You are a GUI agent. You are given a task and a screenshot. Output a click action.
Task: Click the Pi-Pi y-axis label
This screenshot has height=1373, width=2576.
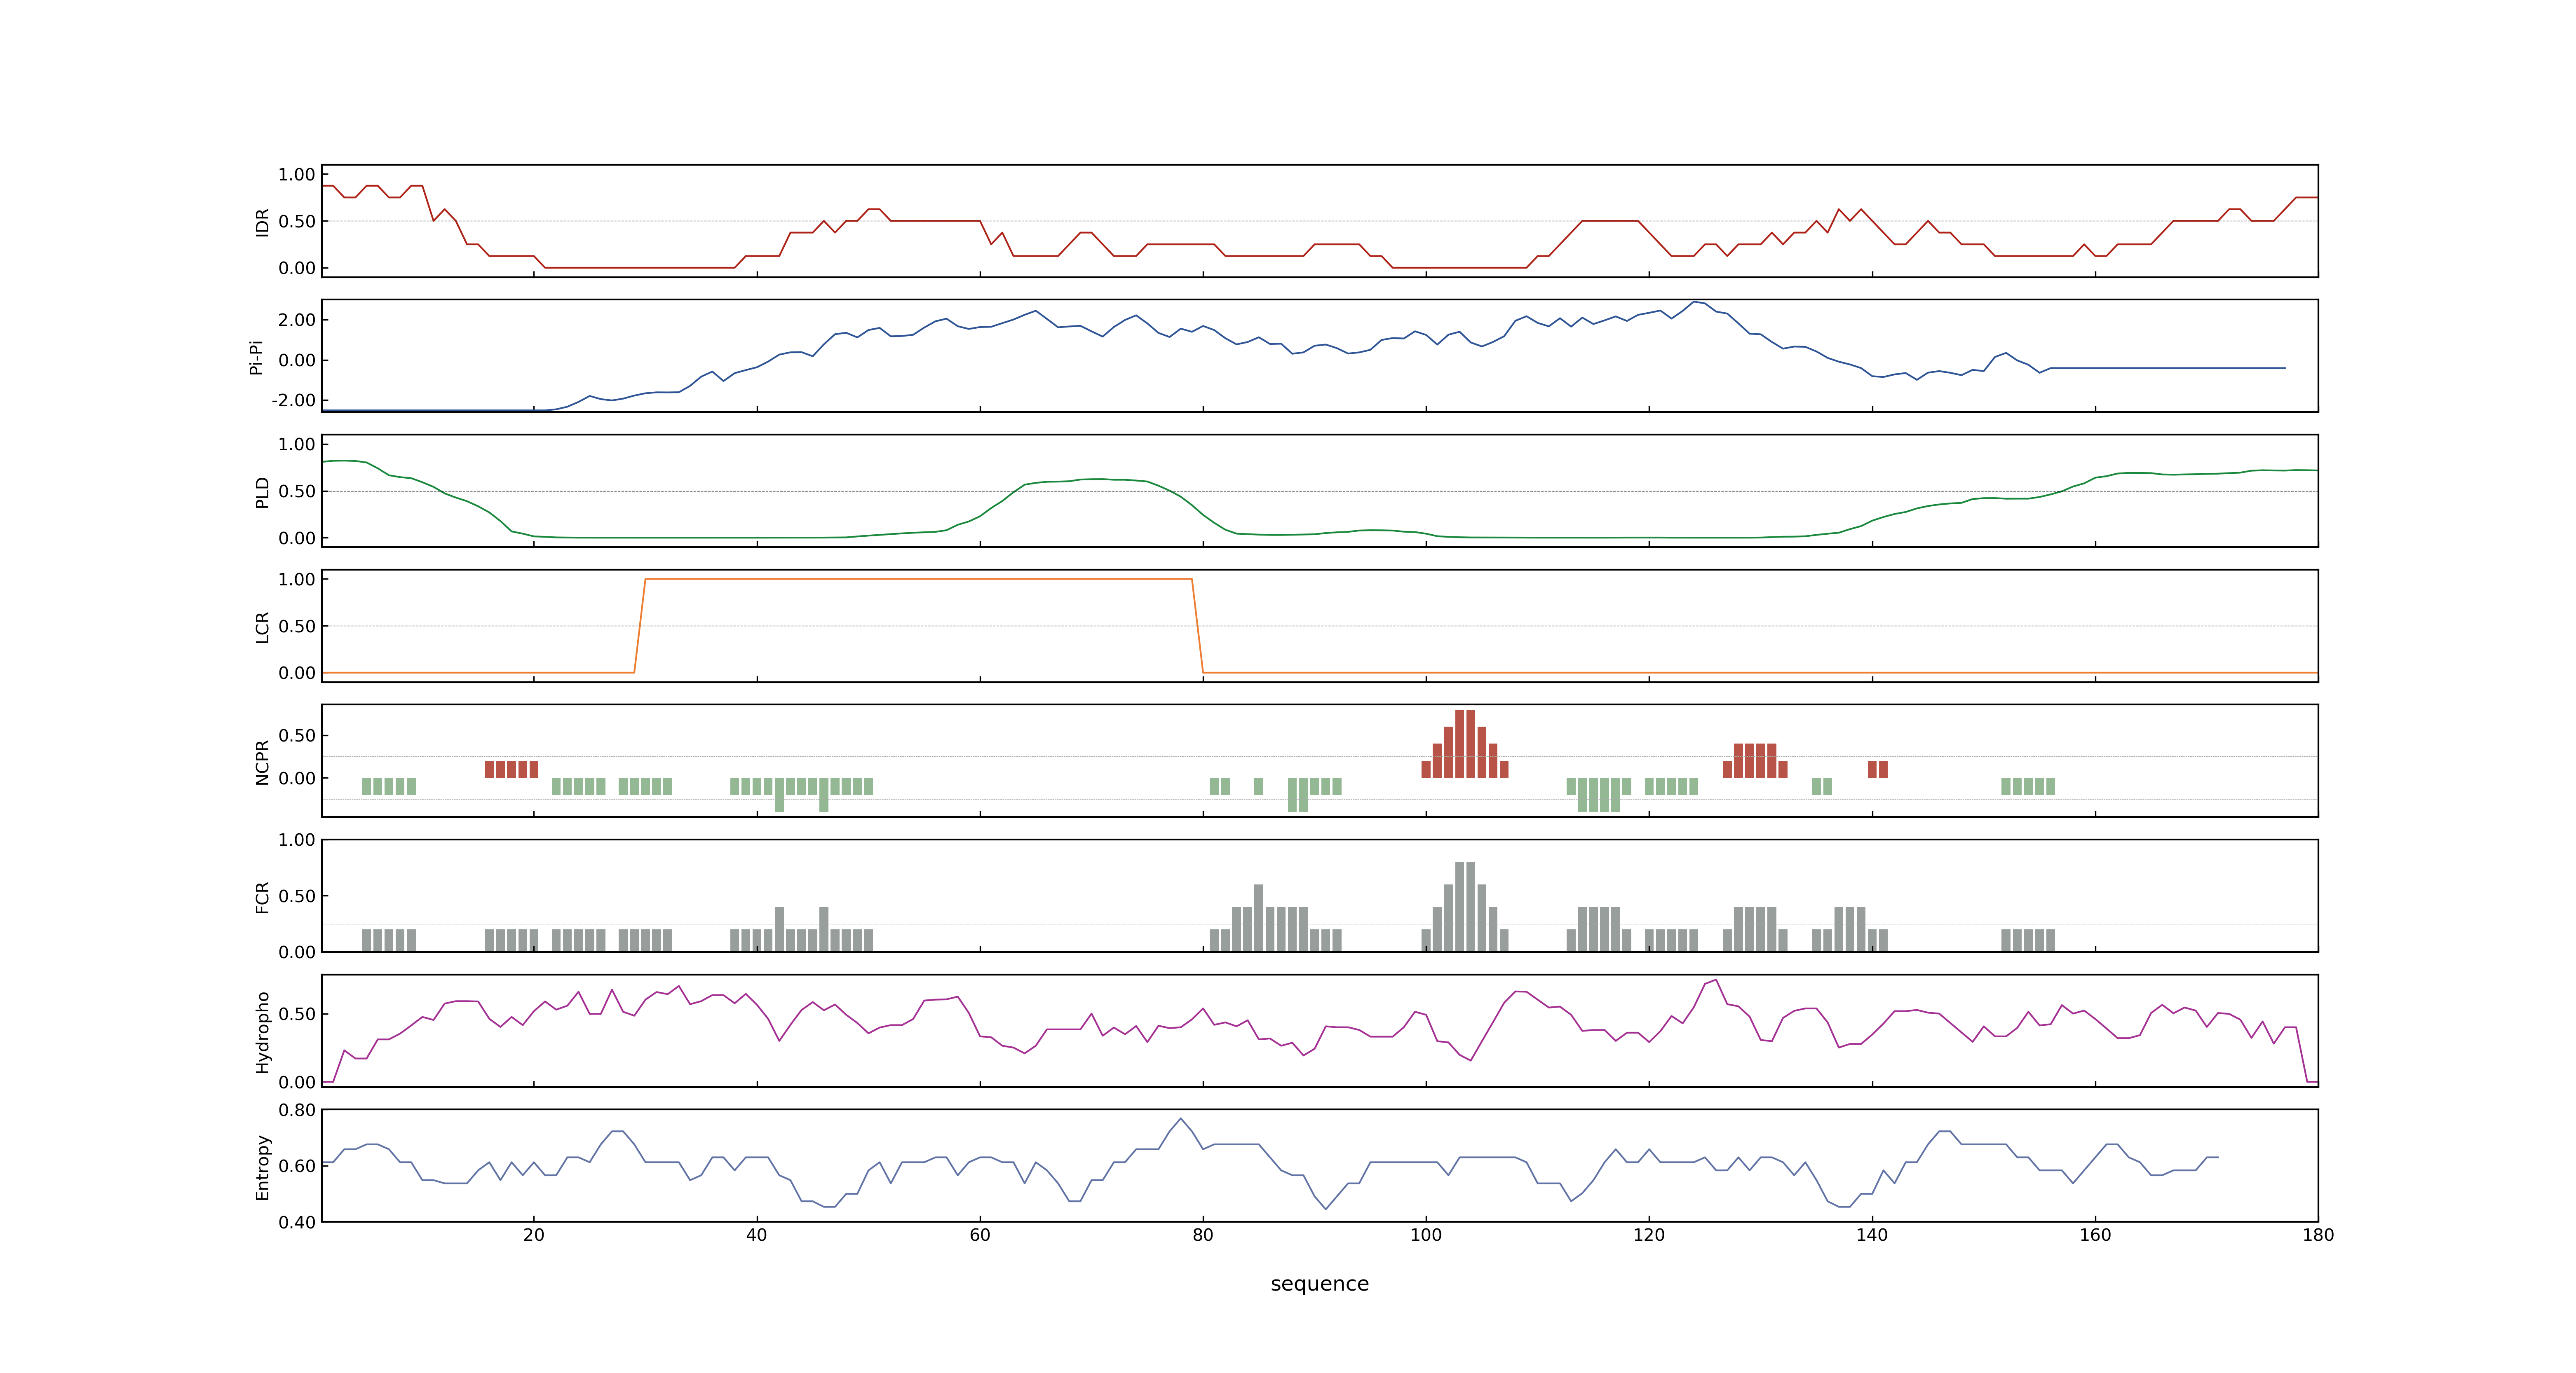[256, 357]
